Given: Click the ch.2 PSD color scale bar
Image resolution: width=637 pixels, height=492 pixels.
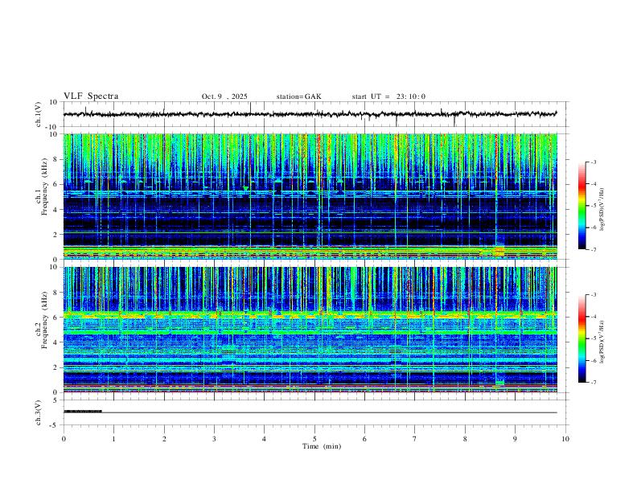Looking at the screenshot, I should [582, 338].
